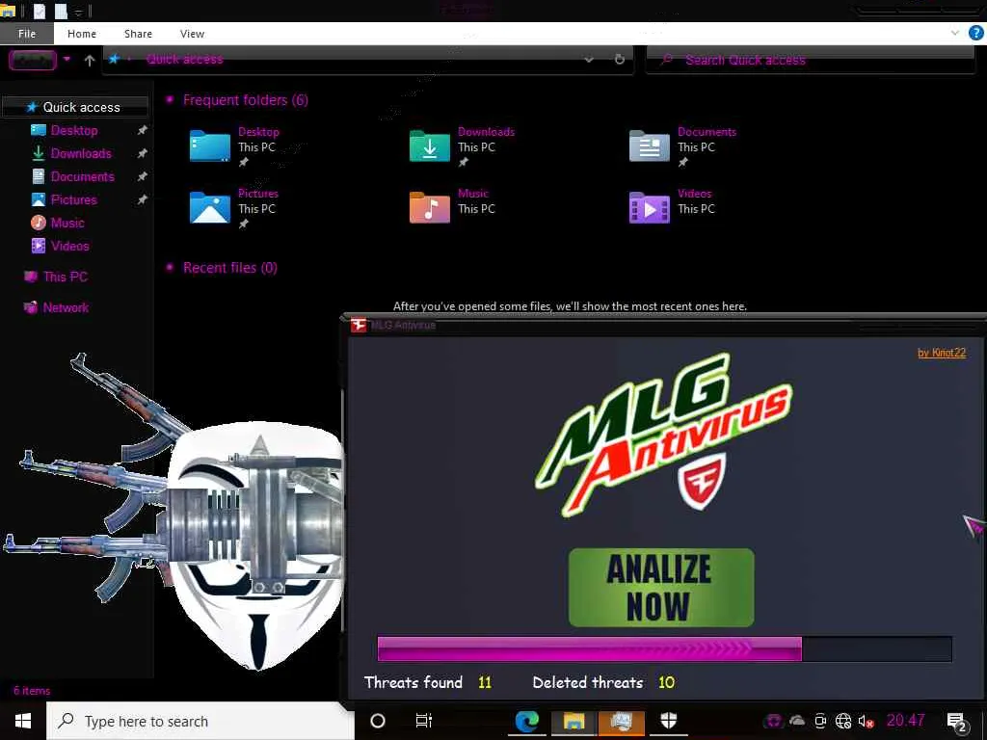Open recent locations dropdown arrow

(67, 59)
